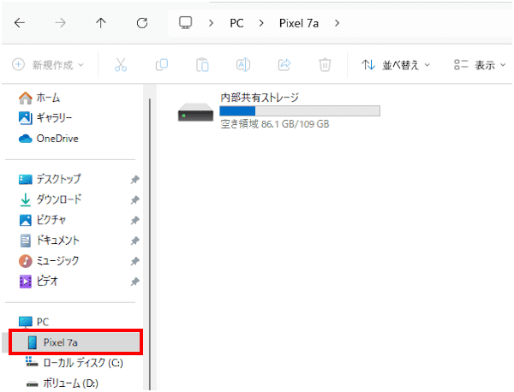
Task: Open ギャラリー in the sidebar
Action: coord(45,118)
